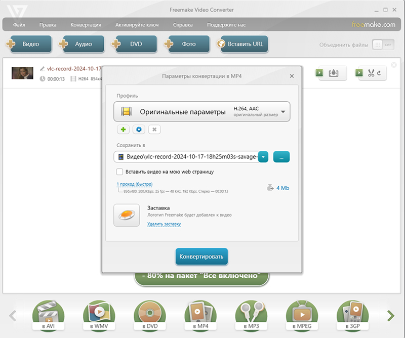Viewport: 405px width, 338px height.
Task: Open the scissors cut editor icon
Action: tap(371, 73)
